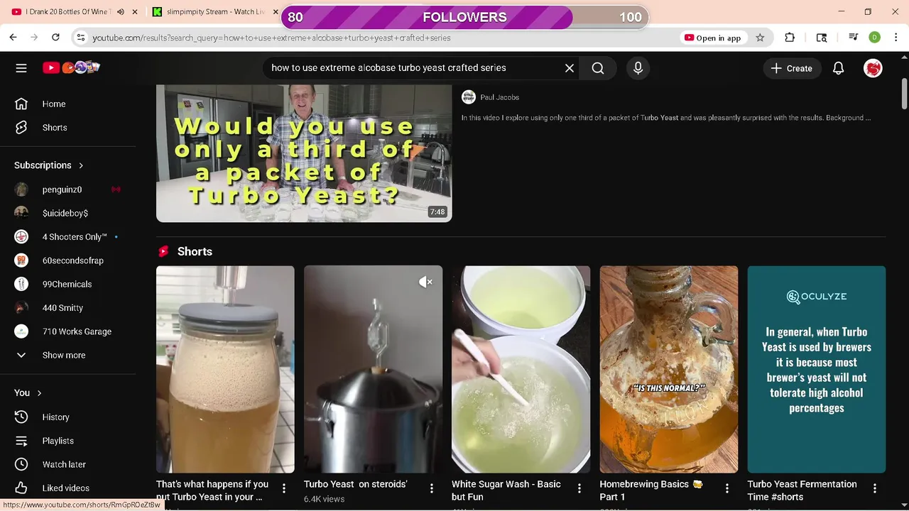The width and height of the screenshot is (909, 511).
Task: Open browser extensions puzzle icon
Action: pyautogui.click(x=790, y=38)
